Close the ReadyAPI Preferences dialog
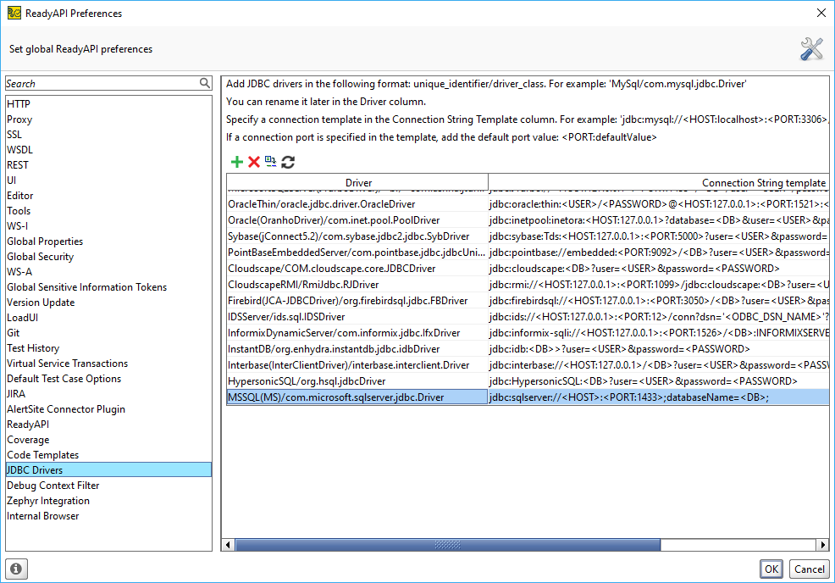The image size is (835, 583). (x=821, y=13)
